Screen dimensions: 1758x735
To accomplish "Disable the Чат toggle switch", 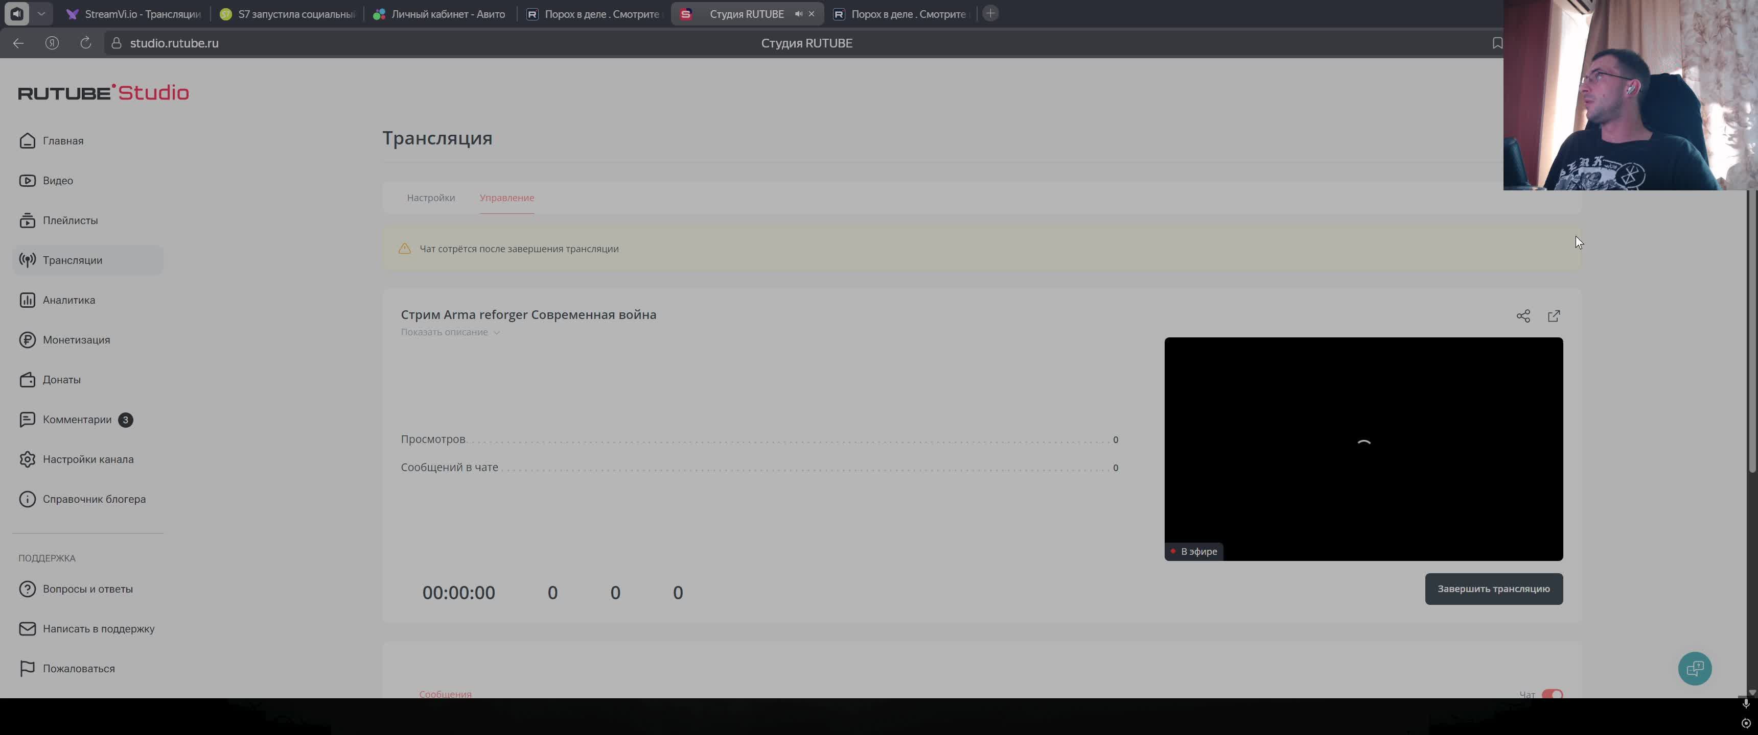I will pos(1552,695).
